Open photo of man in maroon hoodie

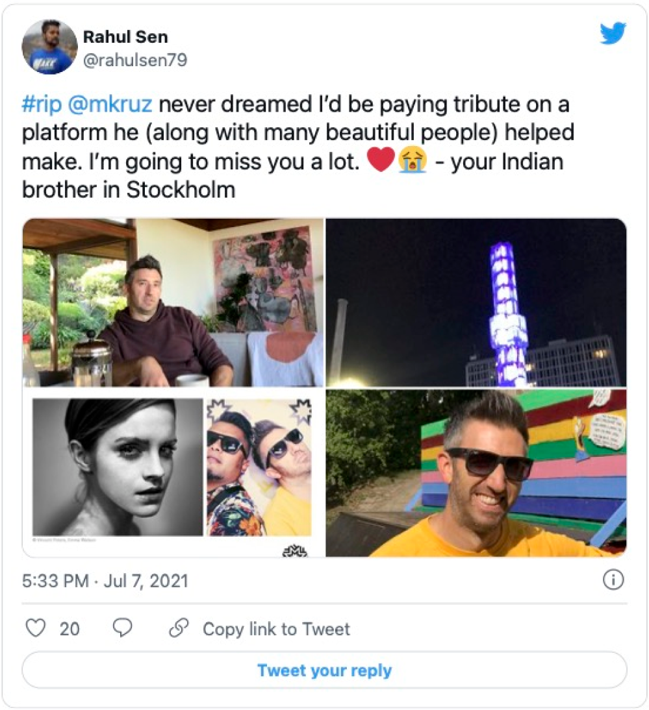pyautogui.click(x=173, y=302)
